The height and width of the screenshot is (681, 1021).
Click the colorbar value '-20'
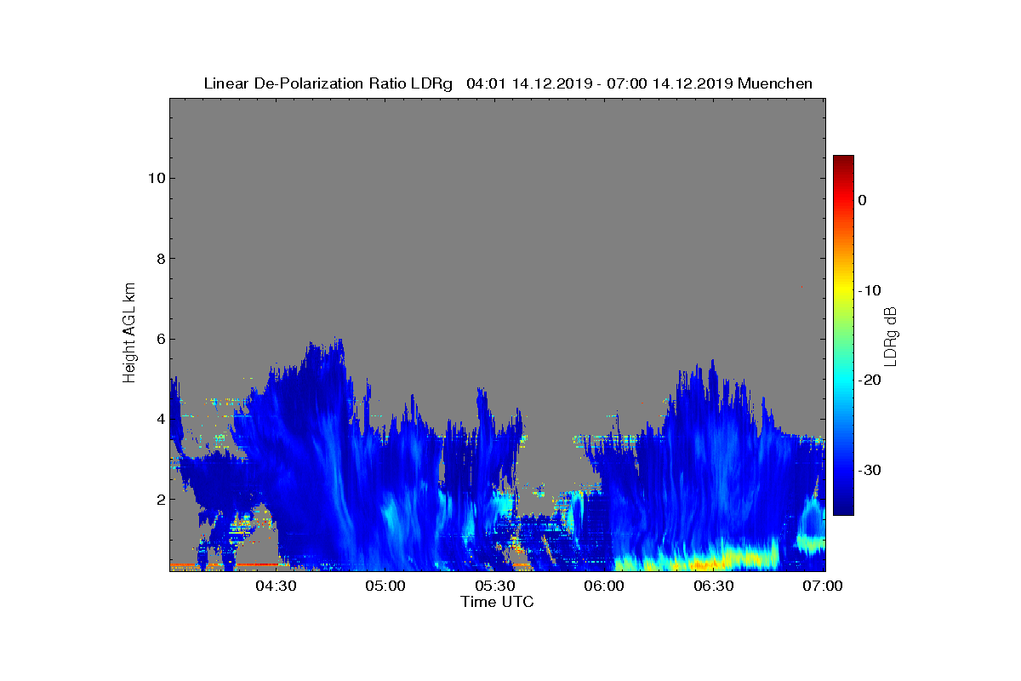tap(869, 380)
